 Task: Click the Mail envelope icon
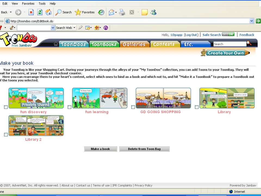click(x=111, y=12)
